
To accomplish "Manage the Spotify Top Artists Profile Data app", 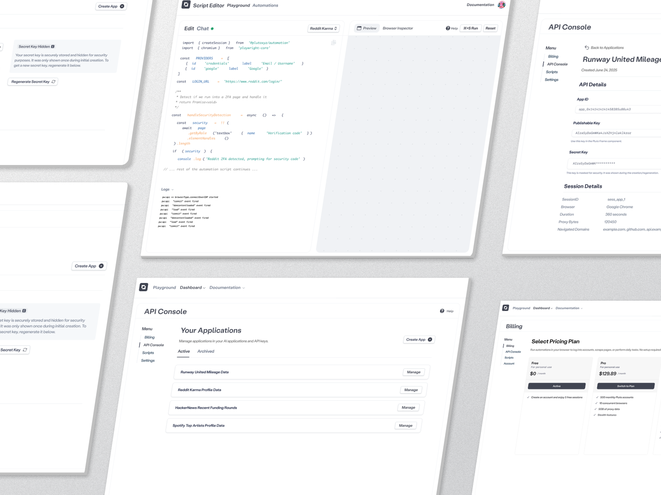I will pyautogui.click(x=405, y=425).
